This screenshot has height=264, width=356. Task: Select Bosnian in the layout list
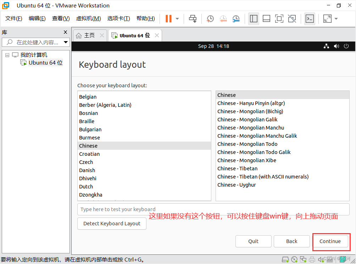coord(144,113)
